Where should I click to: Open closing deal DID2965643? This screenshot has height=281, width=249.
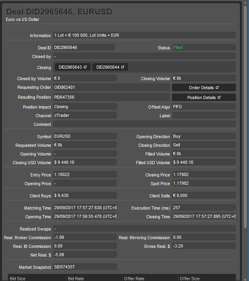(73, 67)
